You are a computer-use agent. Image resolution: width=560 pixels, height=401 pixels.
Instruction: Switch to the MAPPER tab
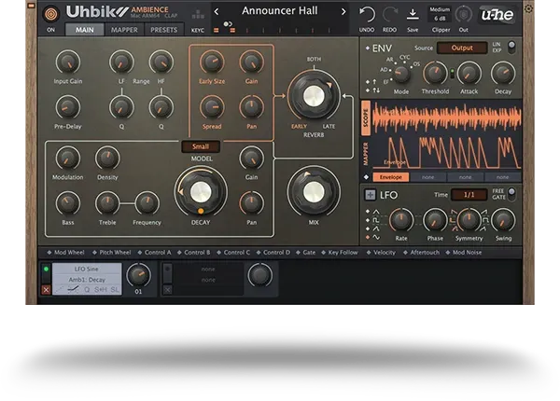coord(124,30)
